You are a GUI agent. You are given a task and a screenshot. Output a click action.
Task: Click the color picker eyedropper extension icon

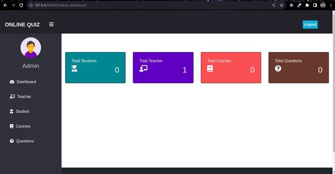point(299,5)
